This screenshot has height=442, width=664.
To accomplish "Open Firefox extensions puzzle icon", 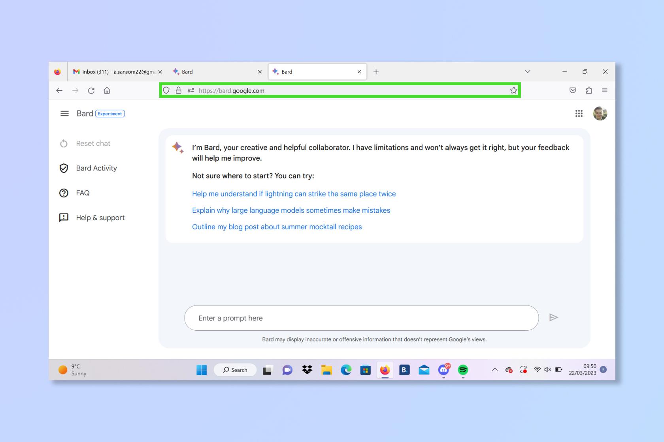I will tap(589, 90).
